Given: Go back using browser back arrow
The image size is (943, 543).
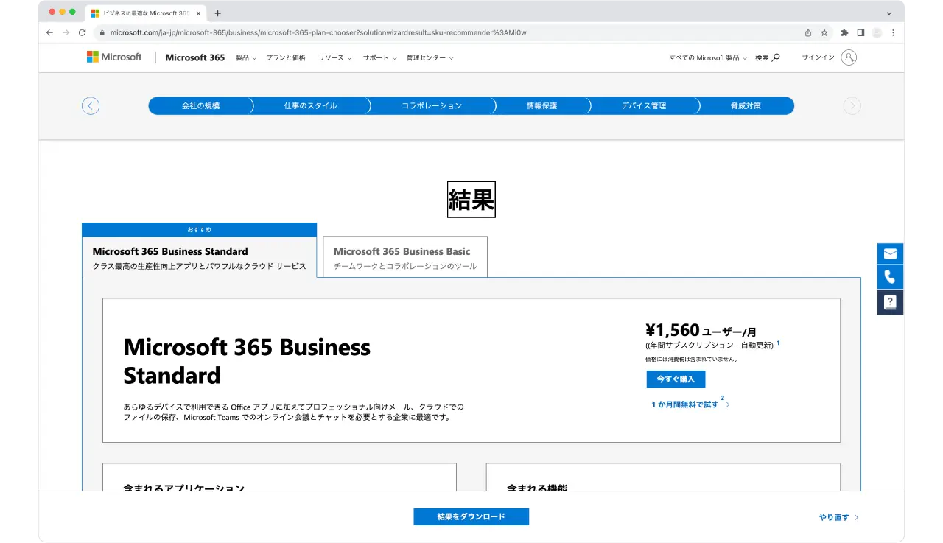Looking at the screenshot, I should pyautogui.click(x=49, y=32).
